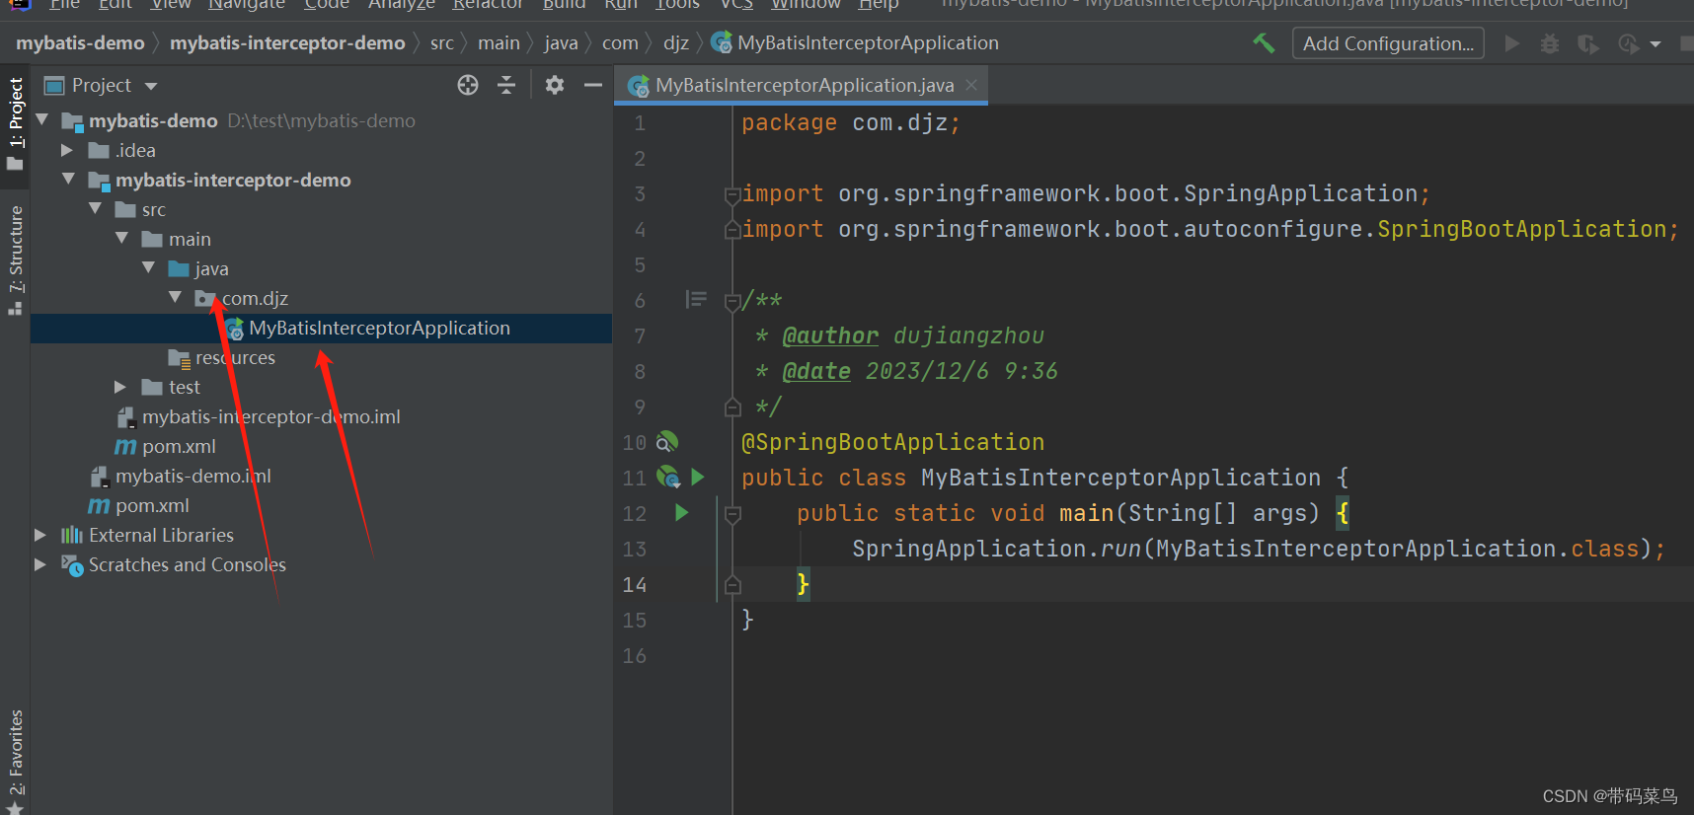Click the Run play icon in toolbar
The image size is (1694, 815).
tap(1511, 43)
